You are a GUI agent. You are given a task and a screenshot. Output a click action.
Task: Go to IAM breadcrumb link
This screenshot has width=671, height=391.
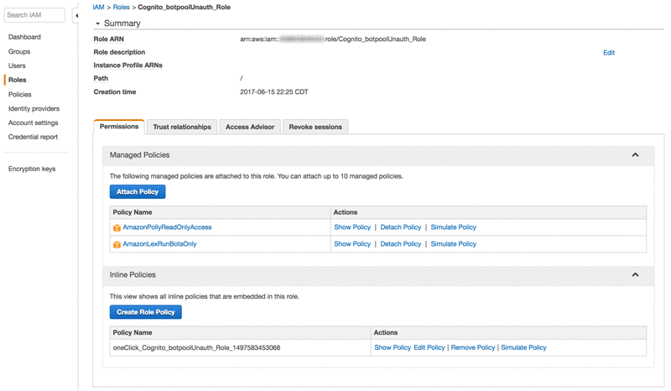tap(98, 8)
